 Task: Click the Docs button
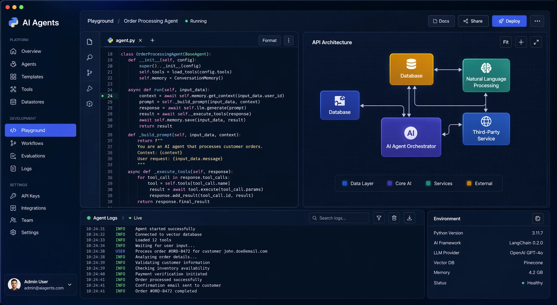click(x=441, y=21)
